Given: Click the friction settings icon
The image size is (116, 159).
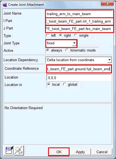Looking at the screenshot, I should tap(19, 150).
